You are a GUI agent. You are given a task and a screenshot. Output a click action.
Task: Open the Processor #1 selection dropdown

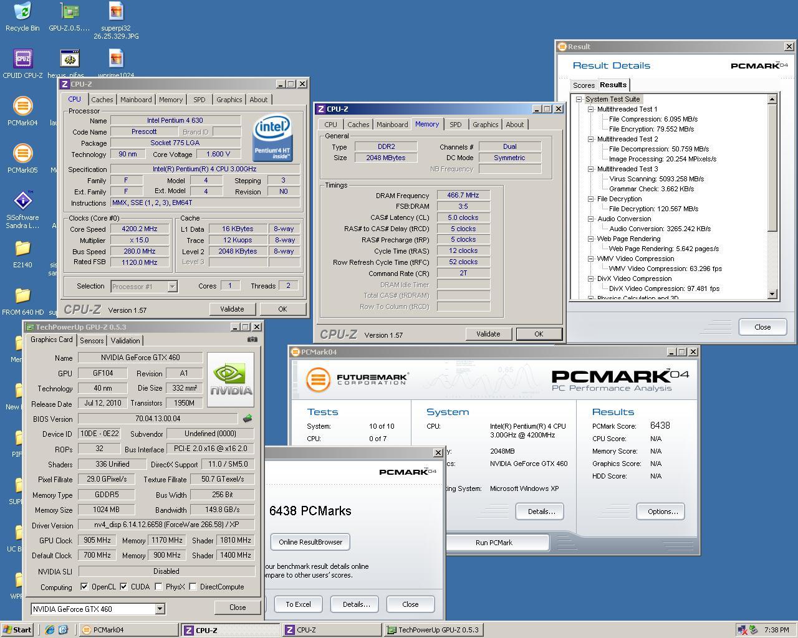coord(172,286)
